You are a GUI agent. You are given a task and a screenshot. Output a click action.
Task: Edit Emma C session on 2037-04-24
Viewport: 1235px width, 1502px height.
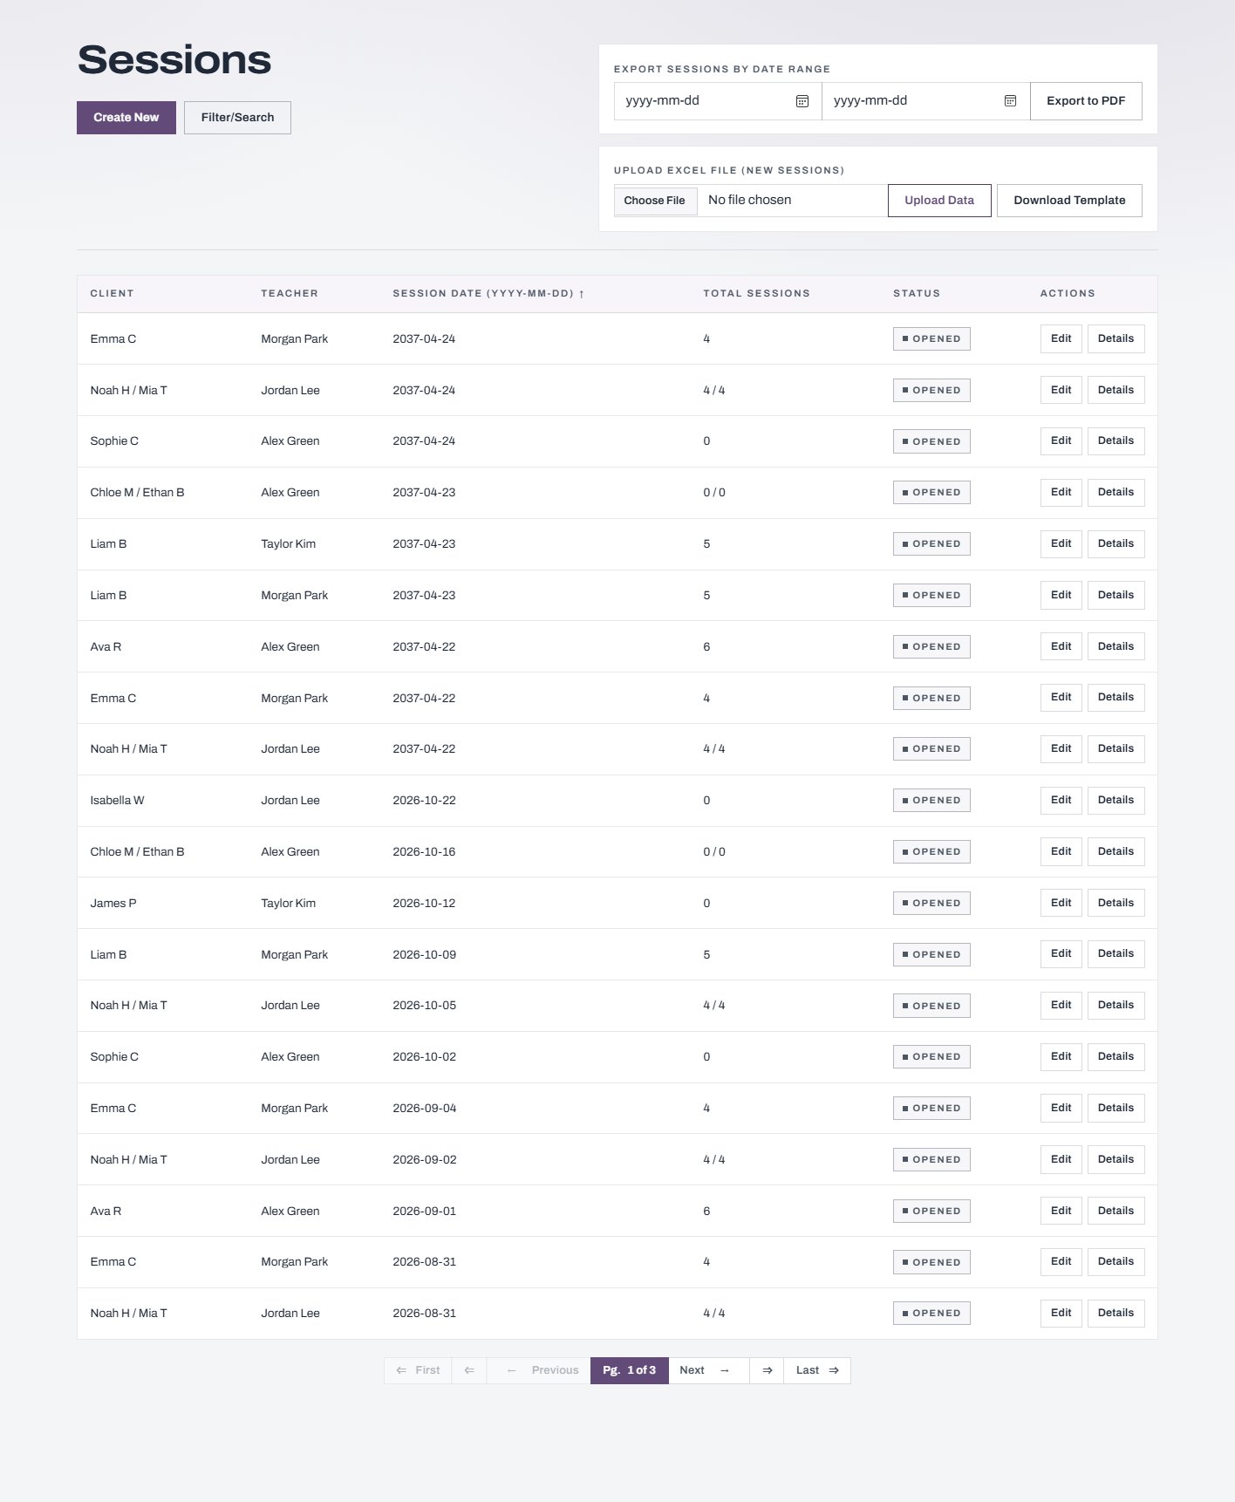(1061, 338)
